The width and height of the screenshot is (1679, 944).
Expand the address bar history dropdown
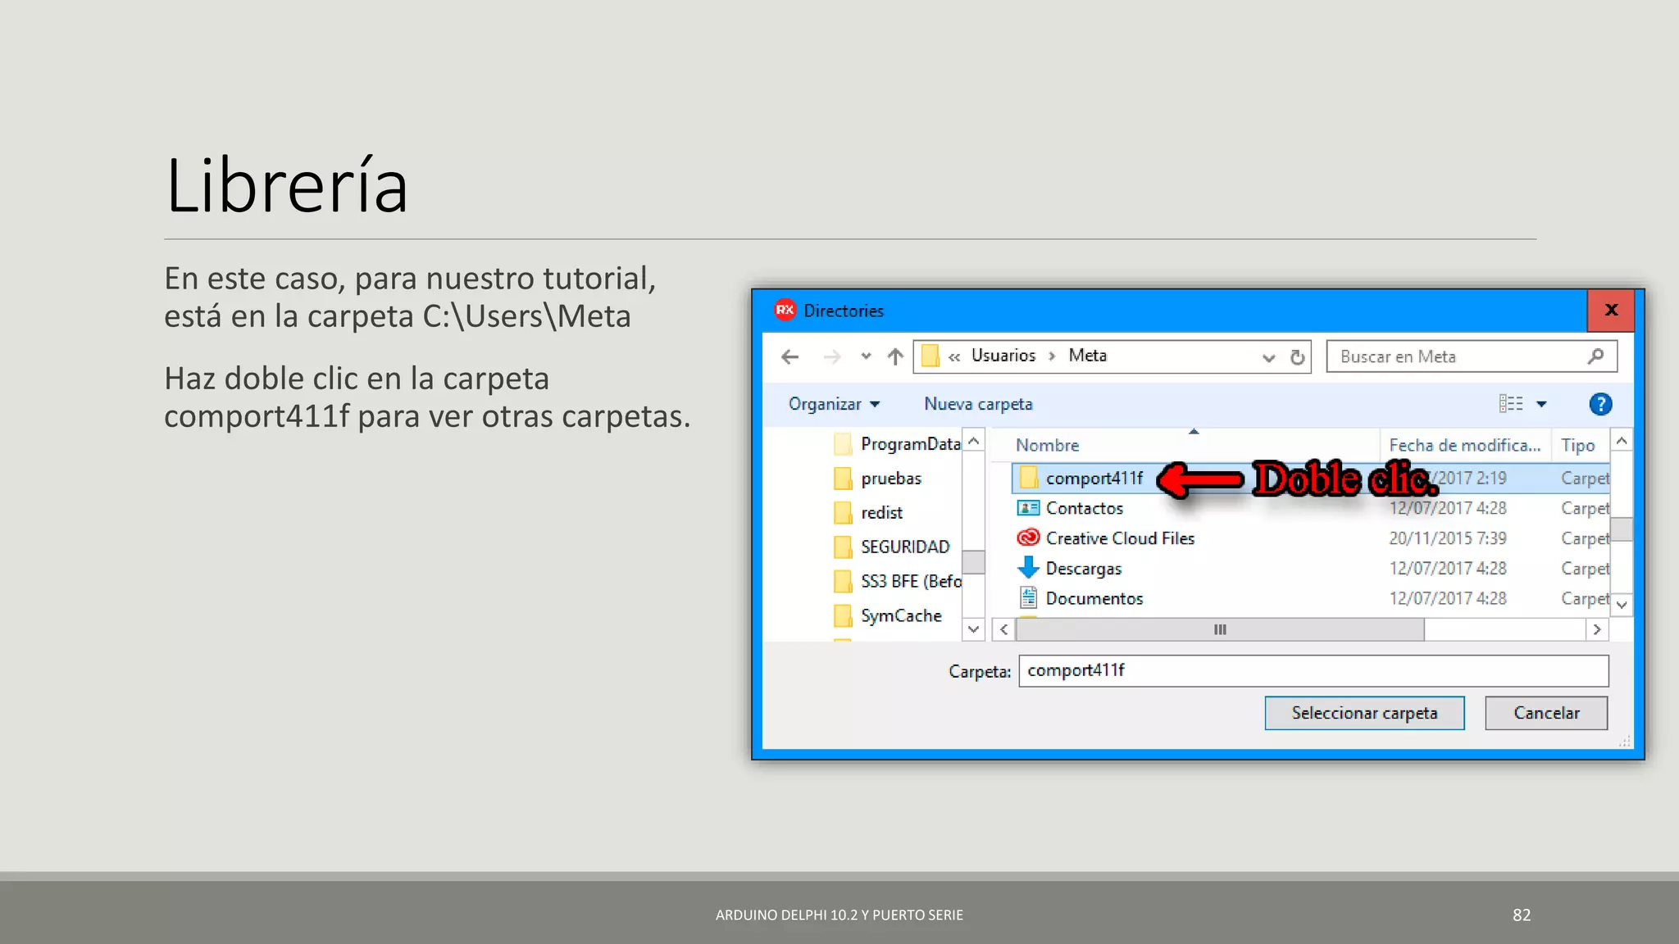point(1268,357)
